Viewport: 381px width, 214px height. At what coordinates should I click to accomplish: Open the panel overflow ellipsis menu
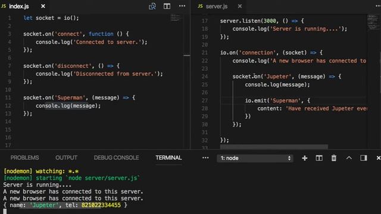(205, 158)
